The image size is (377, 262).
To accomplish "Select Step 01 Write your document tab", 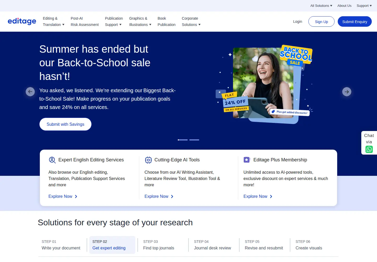I will point(61,245).
